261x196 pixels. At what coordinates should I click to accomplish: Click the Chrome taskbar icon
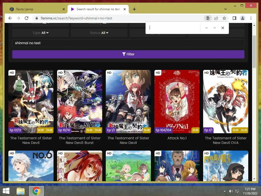tap(36, 191)
